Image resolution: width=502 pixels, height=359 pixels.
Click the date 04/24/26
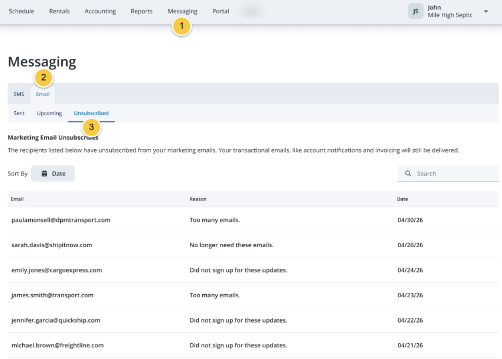[x=410, y=270]
